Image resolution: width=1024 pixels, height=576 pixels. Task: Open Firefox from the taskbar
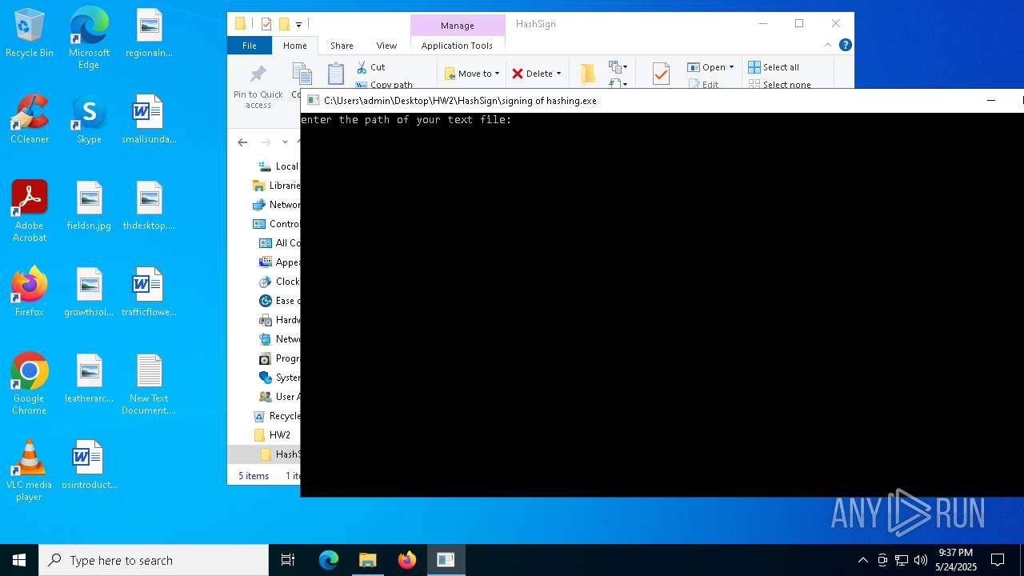click(x=407, y=560)
